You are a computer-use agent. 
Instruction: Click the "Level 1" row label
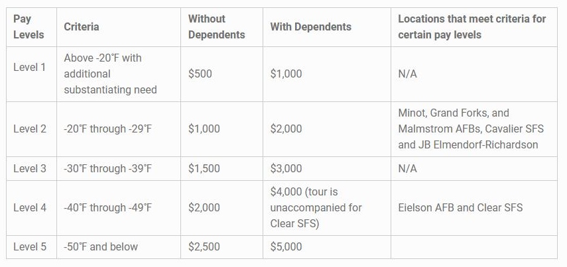coord(30,68)
